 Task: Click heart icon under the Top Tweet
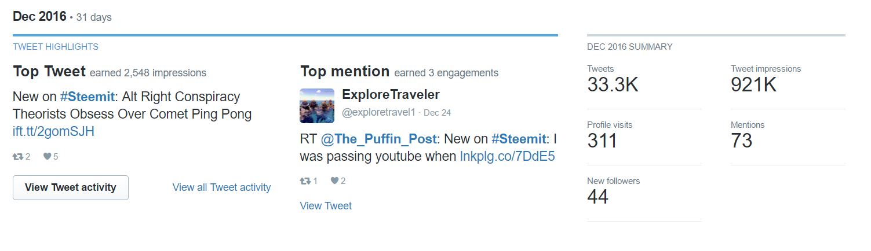pos(47,157)
